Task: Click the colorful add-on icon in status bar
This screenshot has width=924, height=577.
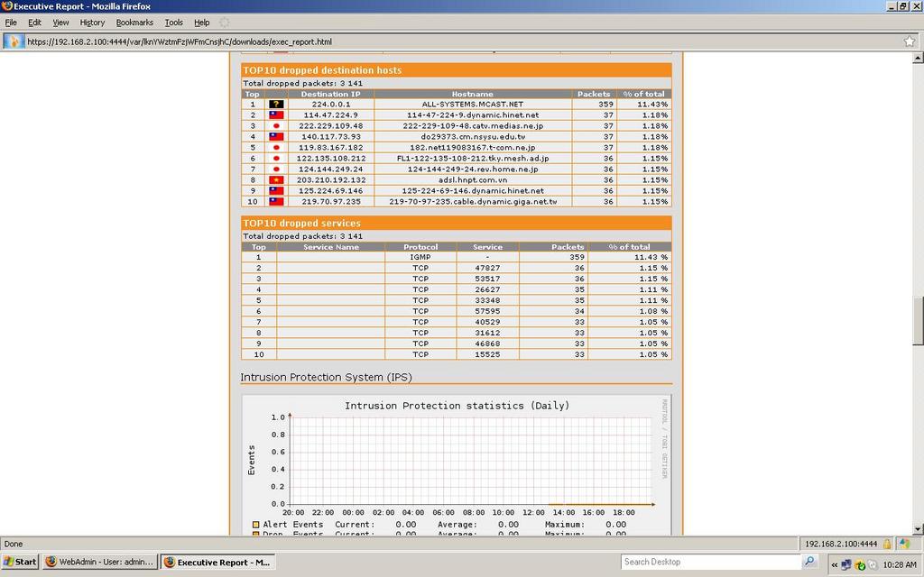Action: click(x=904, y=544)
